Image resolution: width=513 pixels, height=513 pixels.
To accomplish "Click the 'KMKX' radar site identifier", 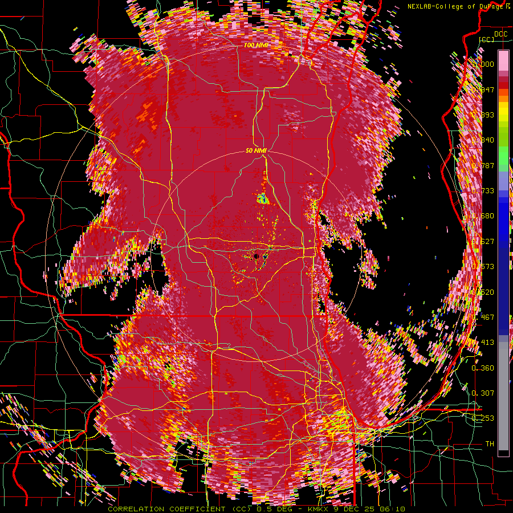I will tap(317, 509).
